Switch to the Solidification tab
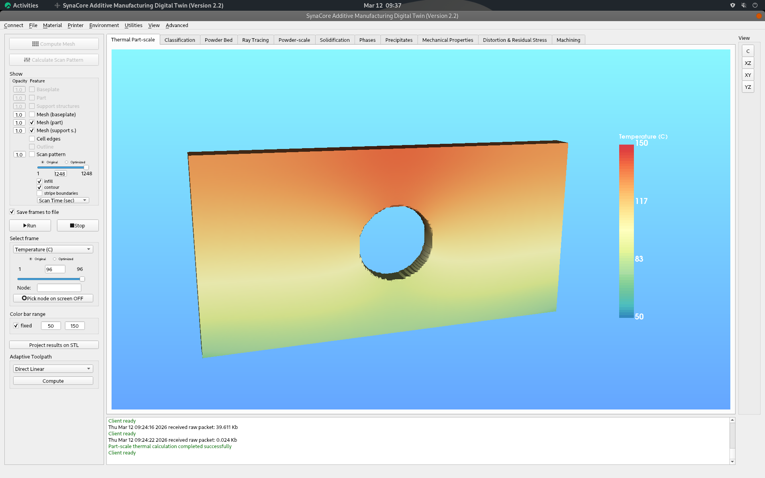 coord(335,40)
